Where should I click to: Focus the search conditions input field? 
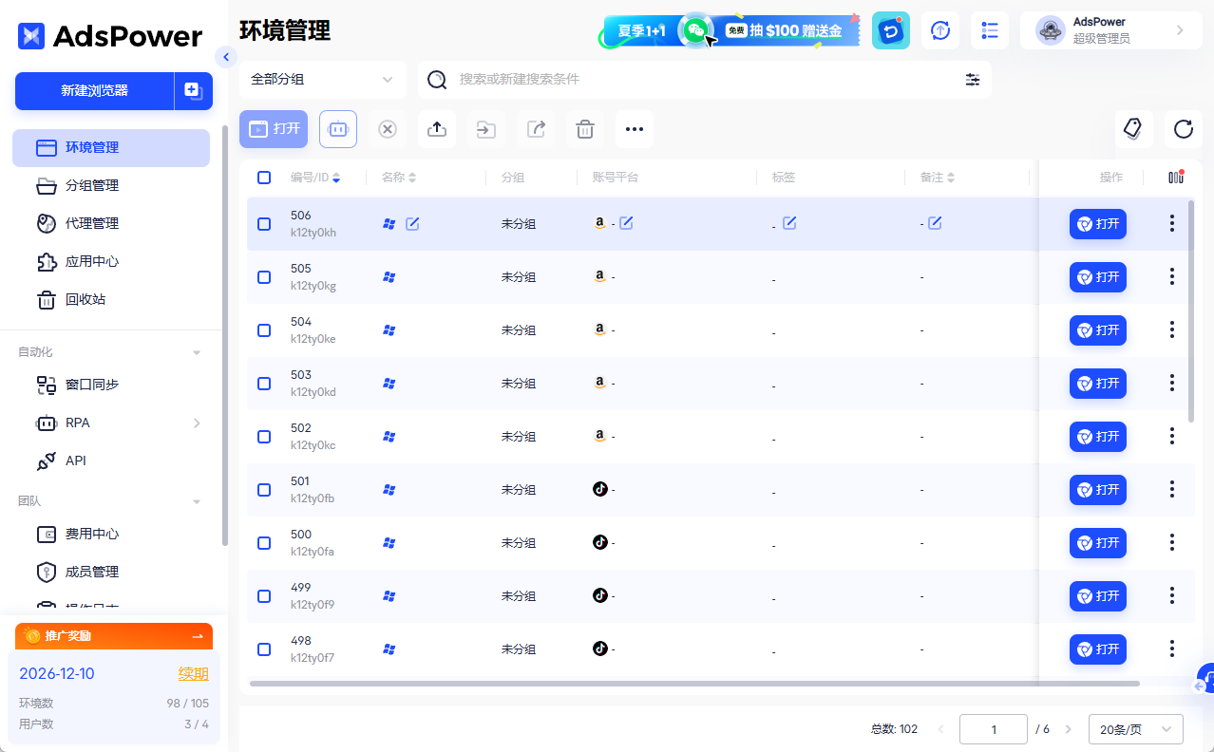click(x=703, y=80)
